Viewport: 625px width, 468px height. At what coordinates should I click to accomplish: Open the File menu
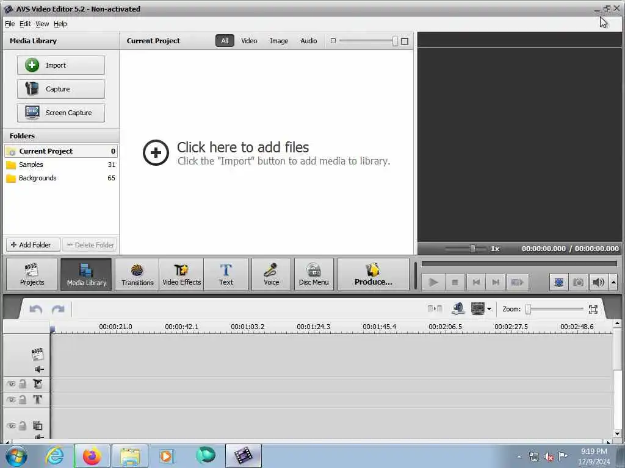click(x=10, y=24)
